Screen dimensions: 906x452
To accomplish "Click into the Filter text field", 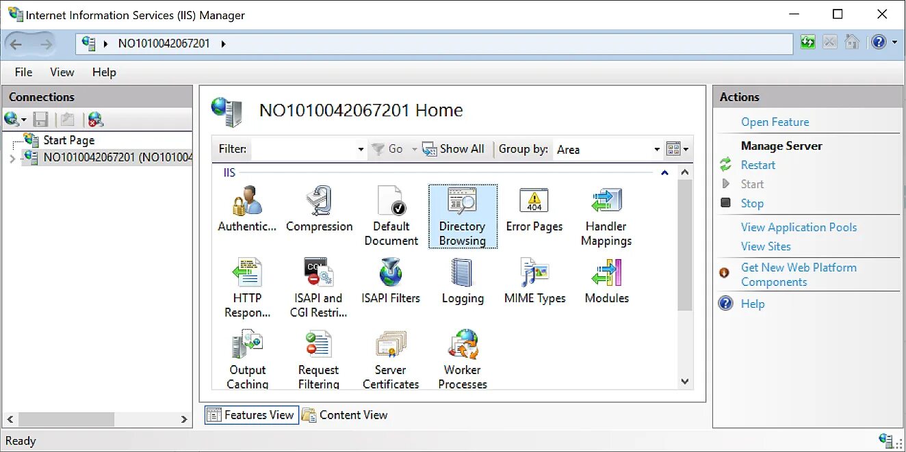I will pyautogui.click(x=304, y=149).
